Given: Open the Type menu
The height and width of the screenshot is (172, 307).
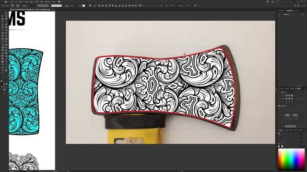Looking at the screenshot, I should 26,2.
